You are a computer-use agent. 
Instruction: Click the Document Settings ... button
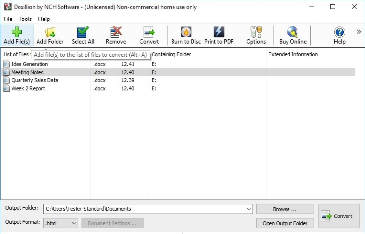tap(113, 223)
